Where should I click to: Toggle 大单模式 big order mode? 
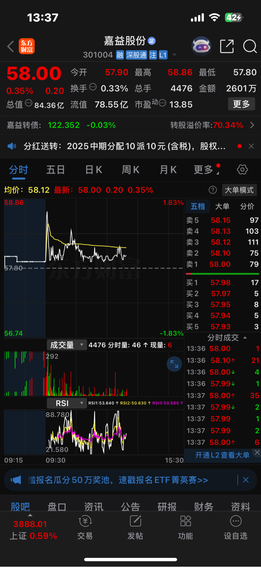[x=239, y=190]
